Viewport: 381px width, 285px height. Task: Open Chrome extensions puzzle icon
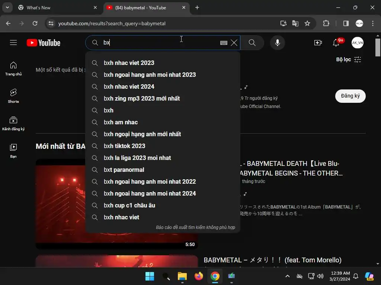[326, 23]
